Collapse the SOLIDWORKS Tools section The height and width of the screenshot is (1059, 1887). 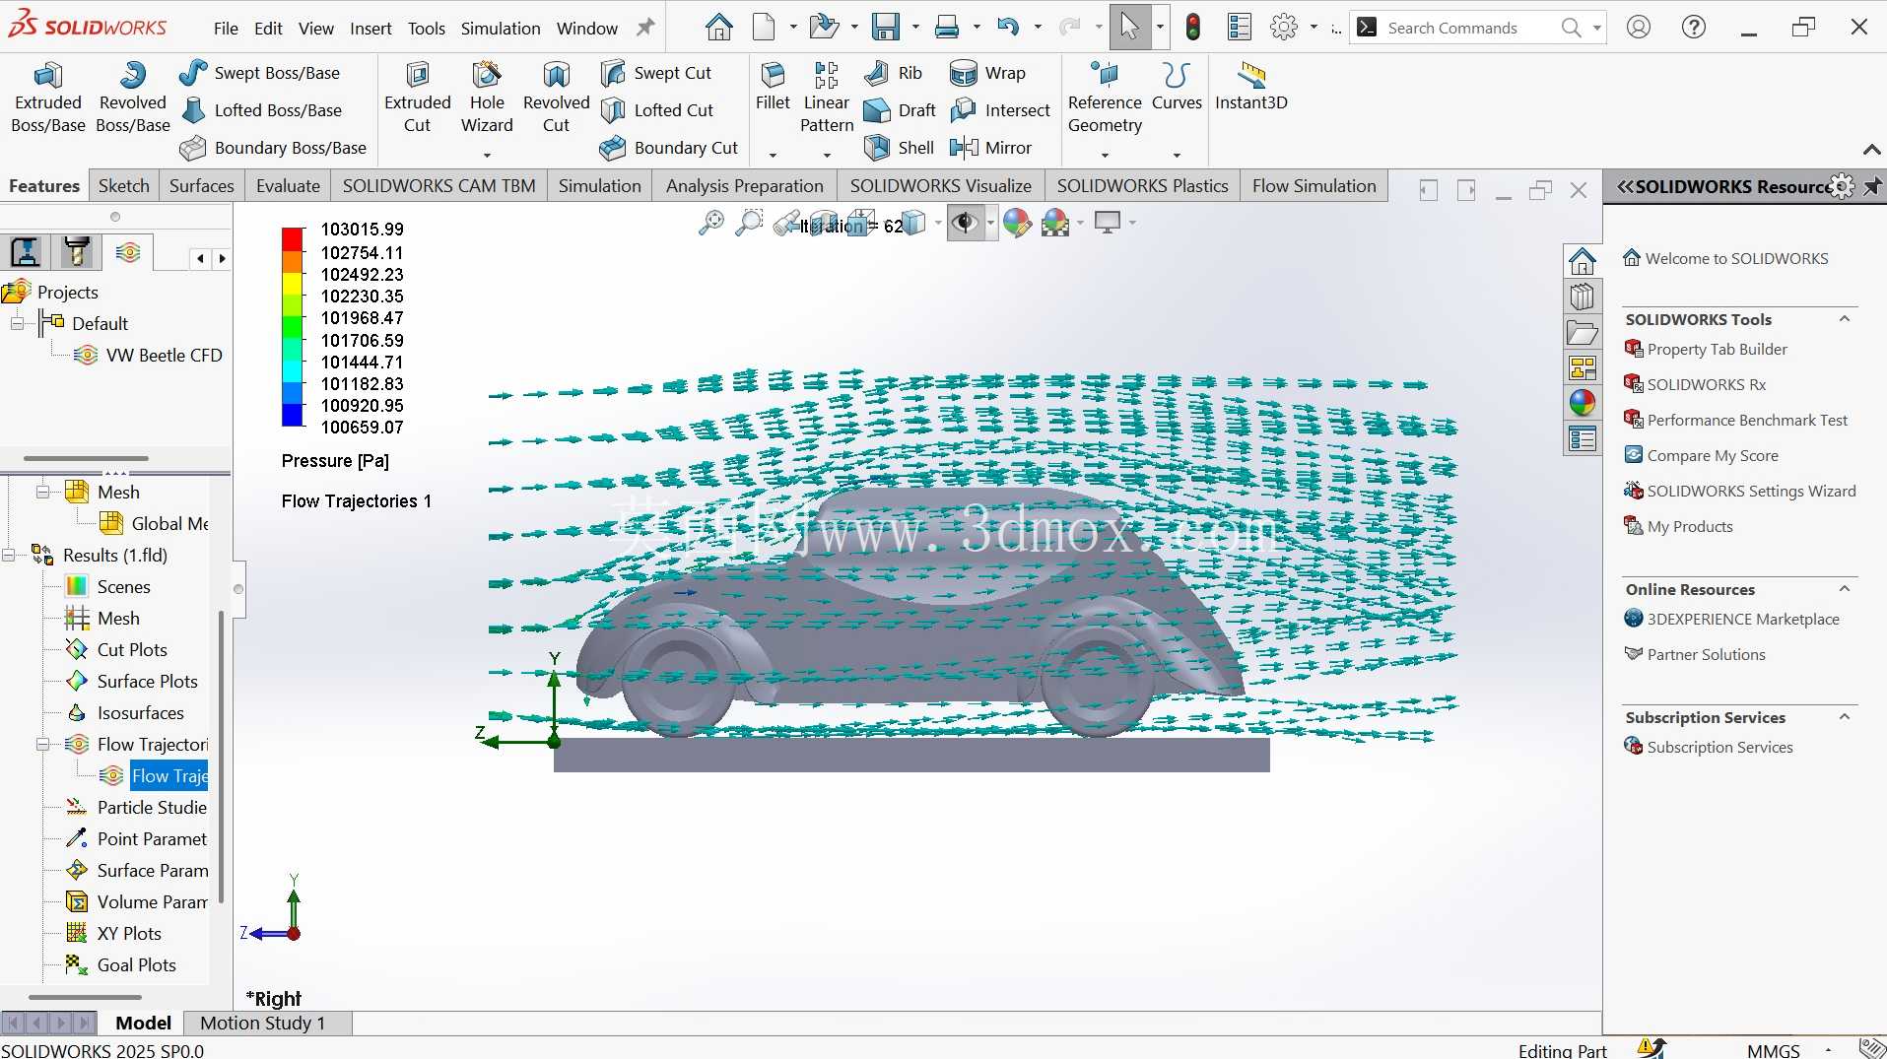coord(1844,319)
